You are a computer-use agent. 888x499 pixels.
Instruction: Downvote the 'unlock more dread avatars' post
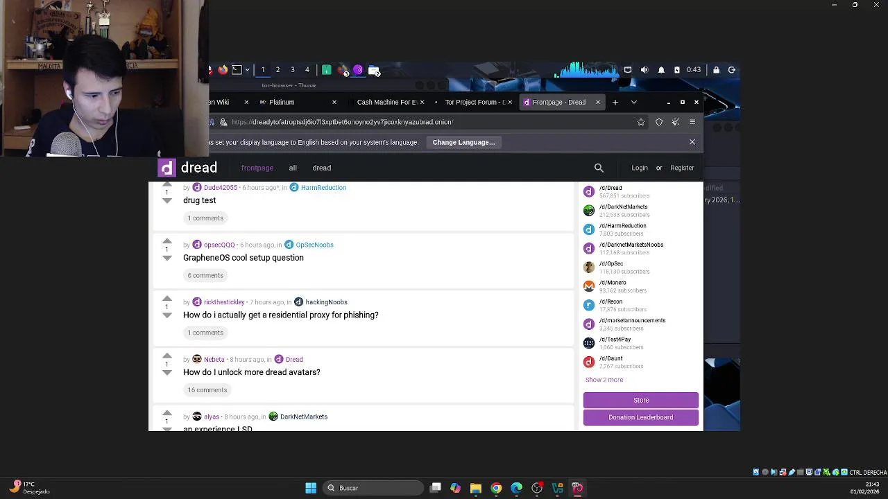point(166,373)
